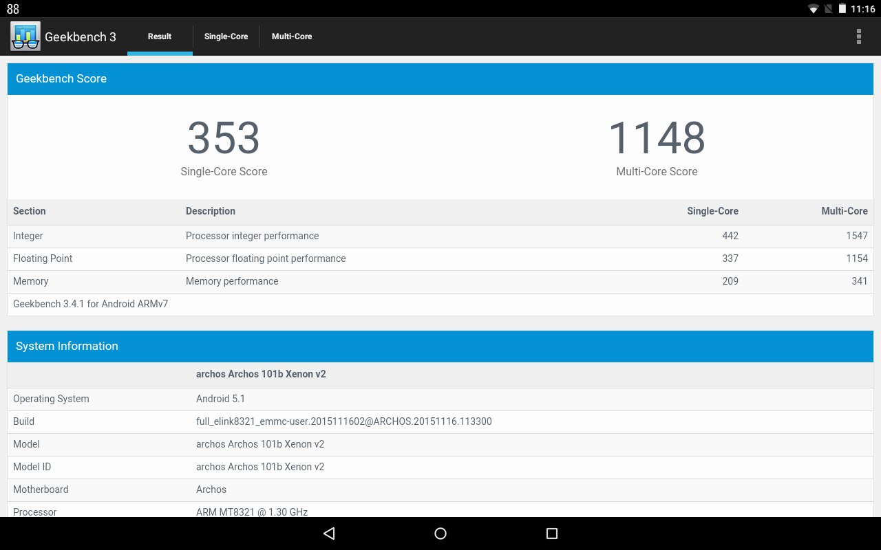Tap the Geekbench Score section header

(440, 79)
